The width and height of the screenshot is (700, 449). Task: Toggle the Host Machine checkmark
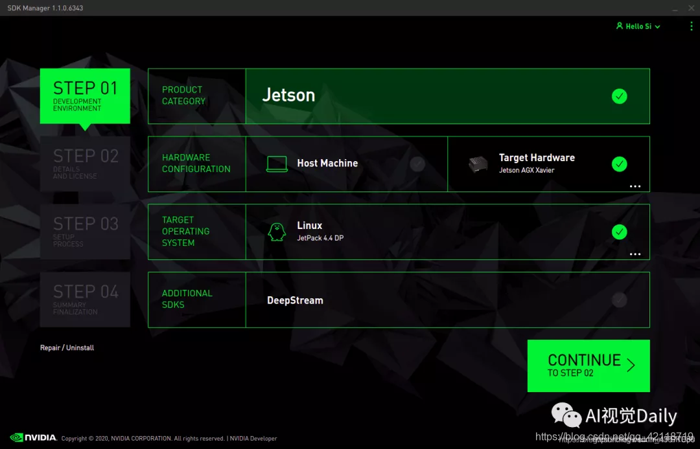click(417, 164)
